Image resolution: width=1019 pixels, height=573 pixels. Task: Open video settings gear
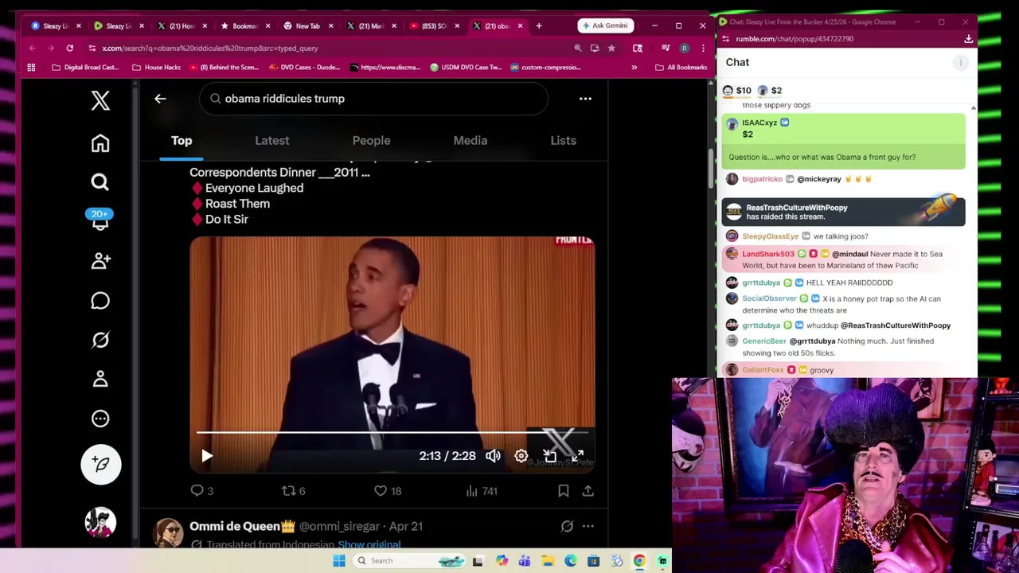pos(521,456)
